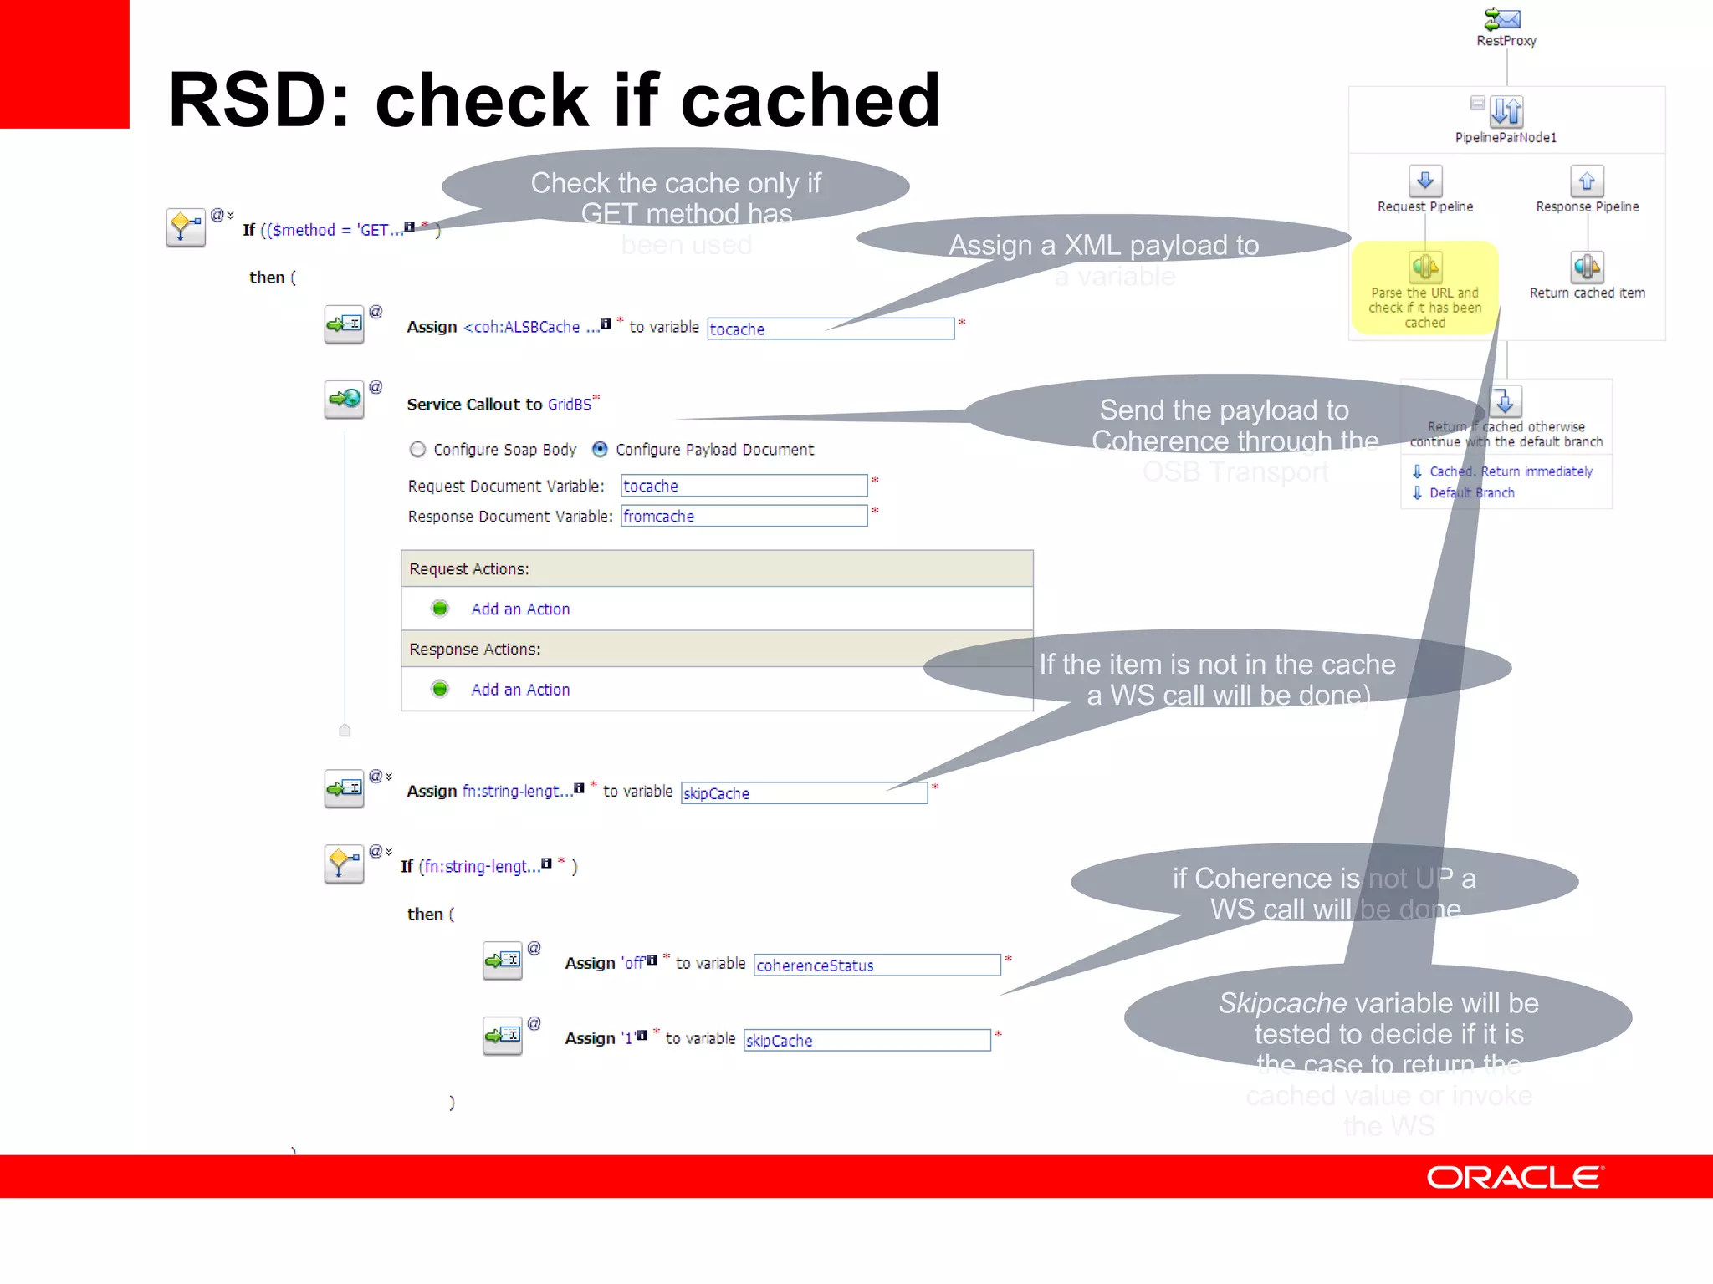Click the If condition icon for $method
Viewport: 1713px width, 1284px height.
tap(185, 227)
